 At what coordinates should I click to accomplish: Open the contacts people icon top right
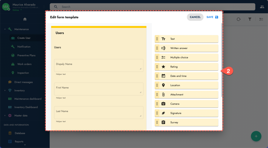(x=262, y=7)
